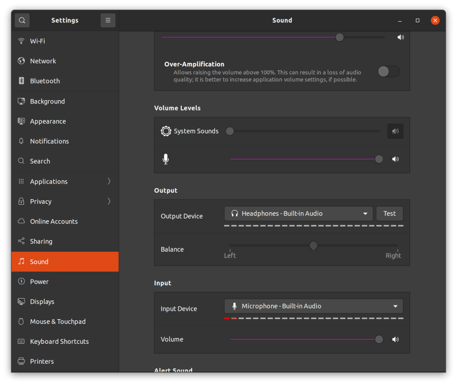Click the Online Accounts cloud icon
This screenshot has height=385, width=457.
pyautogui.click(x=21, y=221)
